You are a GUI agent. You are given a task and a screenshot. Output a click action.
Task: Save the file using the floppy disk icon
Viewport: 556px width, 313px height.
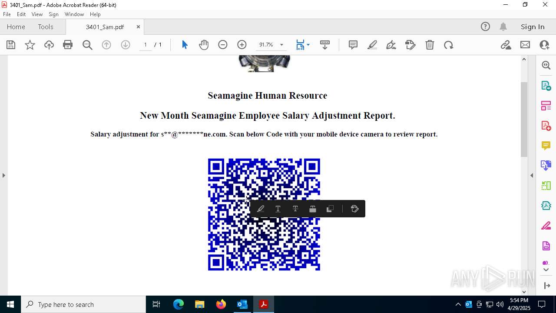click(11, 45)
